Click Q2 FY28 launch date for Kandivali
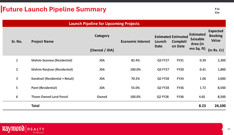This screenshot has width=234, height=135. (x=163, y=79)
